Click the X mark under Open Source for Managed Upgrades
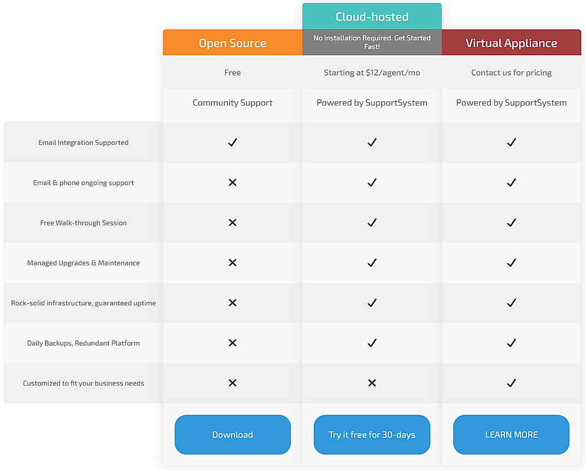 pos(232,263)
